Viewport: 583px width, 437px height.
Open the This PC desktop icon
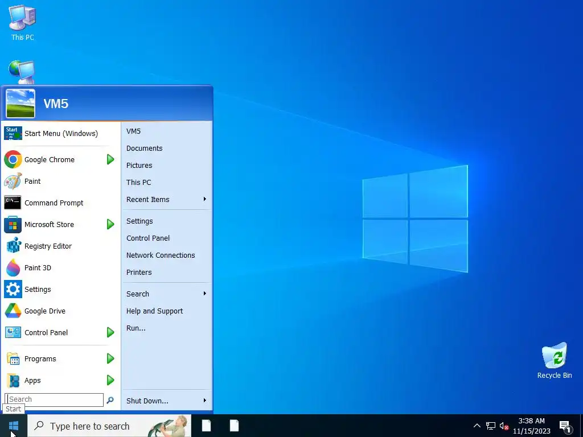(x=22, y=22)
